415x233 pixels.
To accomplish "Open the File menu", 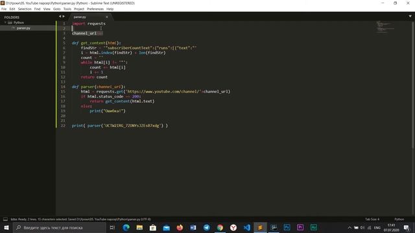I will click(4, 9).
